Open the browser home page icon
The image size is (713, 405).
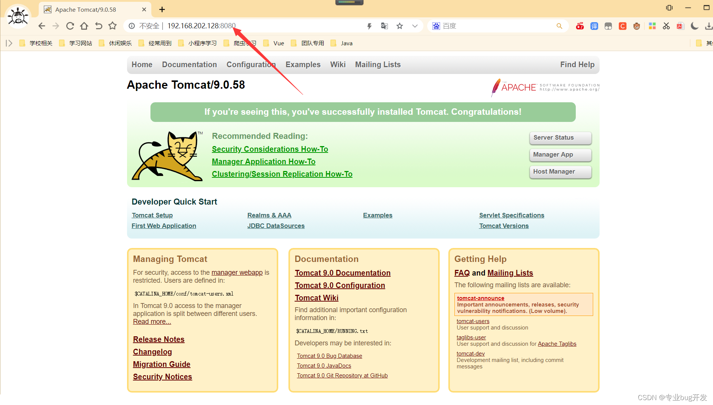(84, 26)
